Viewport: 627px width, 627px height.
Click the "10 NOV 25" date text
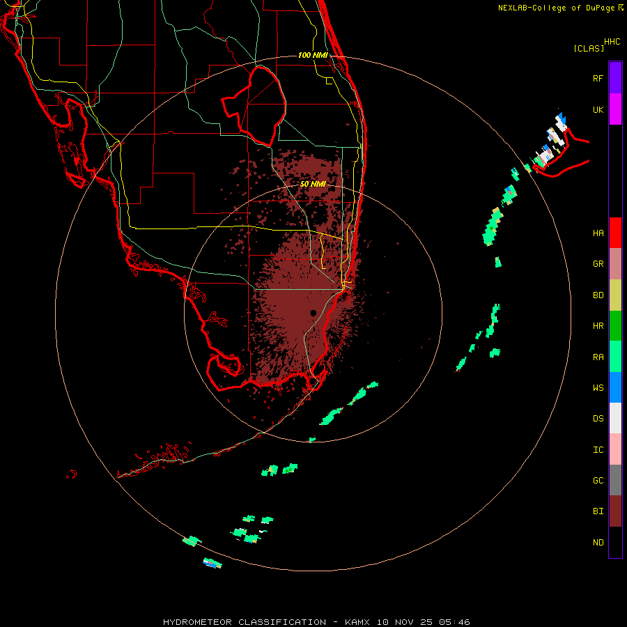click(405, 622)
